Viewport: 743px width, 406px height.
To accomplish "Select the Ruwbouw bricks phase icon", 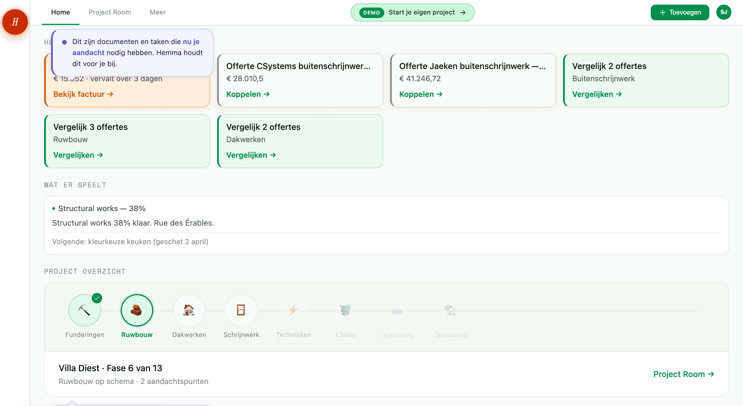I will pyautogui.click(x=137, y=310).
